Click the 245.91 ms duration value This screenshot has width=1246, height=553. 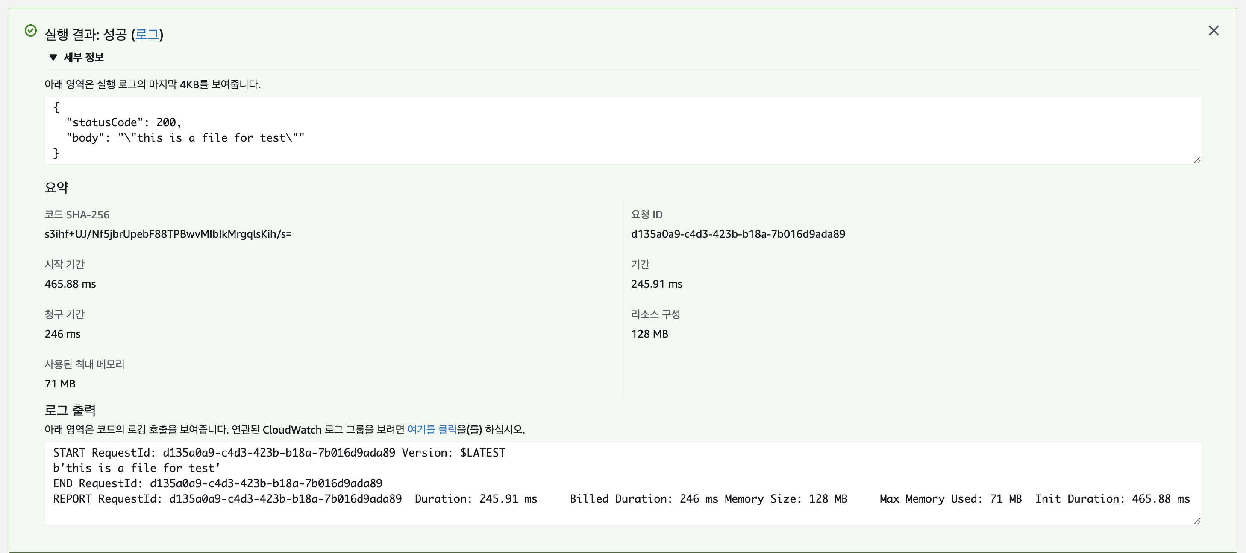tap(656, 284)
